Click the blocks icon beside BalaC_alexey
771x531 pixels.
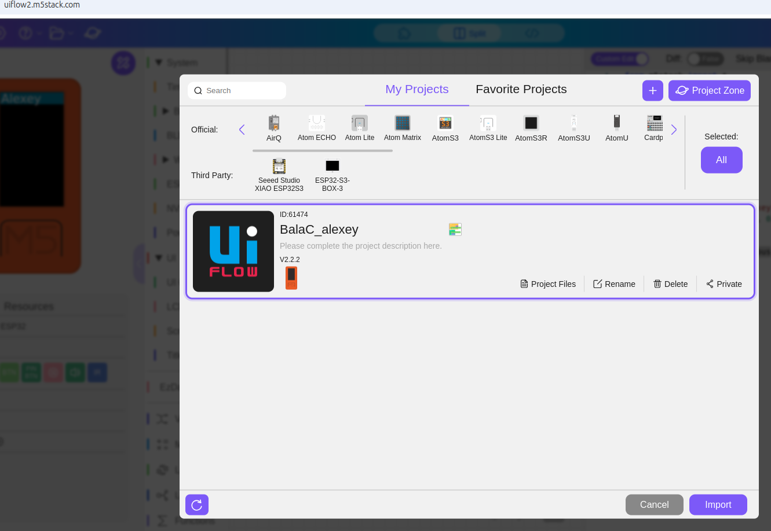(x=455, y=230)
